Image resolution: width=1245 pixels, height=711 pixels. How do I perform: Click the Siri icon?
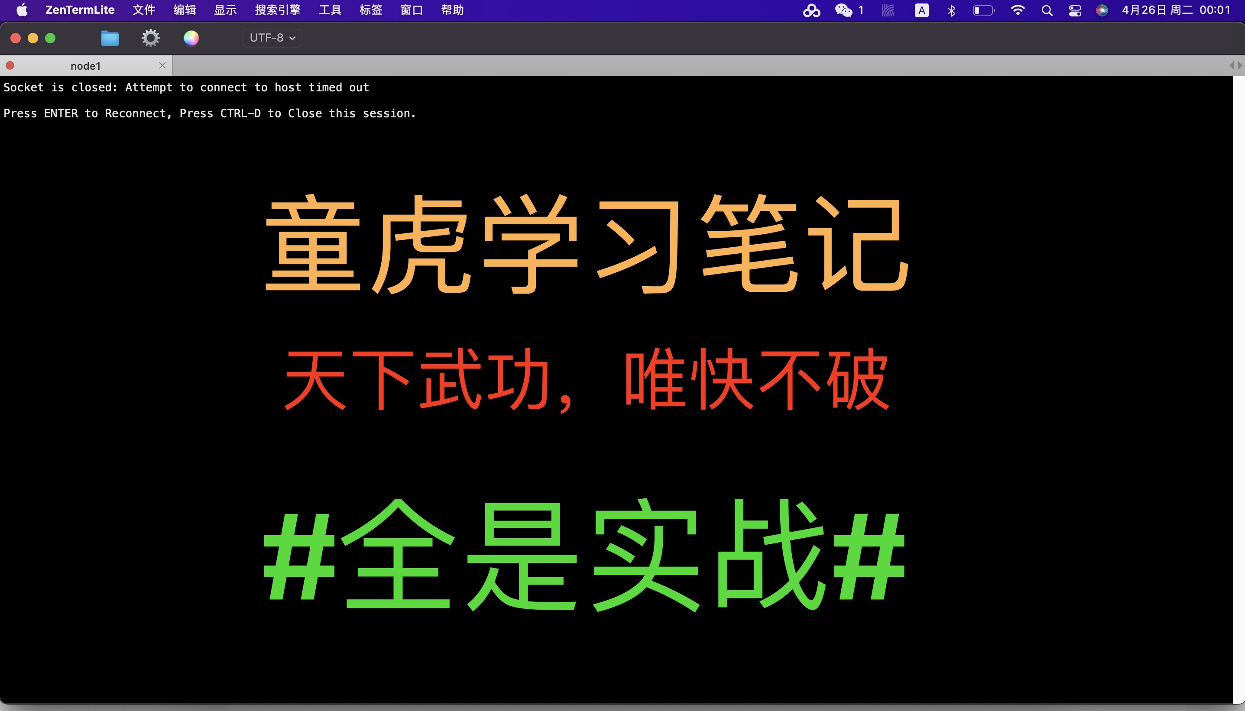coord(1102,10)
